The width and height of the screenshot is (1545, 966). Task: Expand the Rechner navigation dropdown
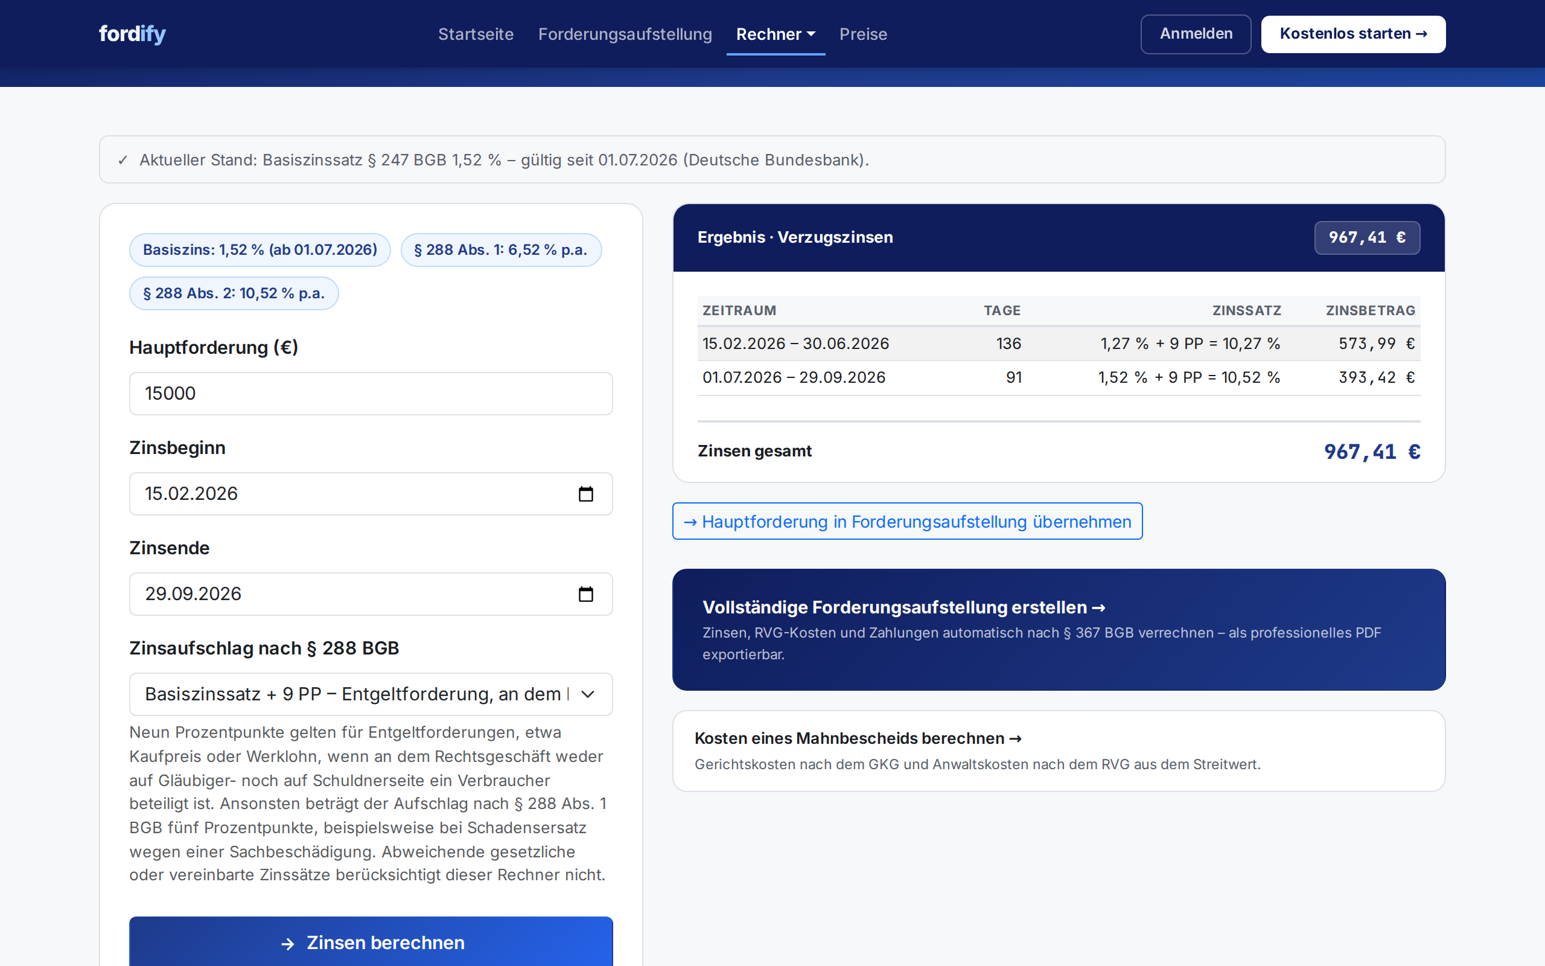tap(776, 34)
